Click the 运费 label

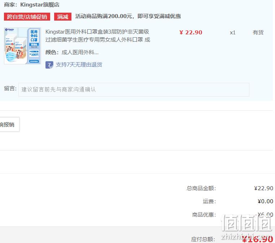pyautogui.click(x=209, y=201)
